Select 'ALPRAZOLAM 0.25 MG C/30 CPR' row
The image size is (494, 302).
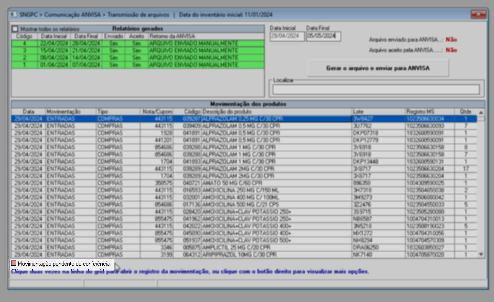tap(244, 119)
